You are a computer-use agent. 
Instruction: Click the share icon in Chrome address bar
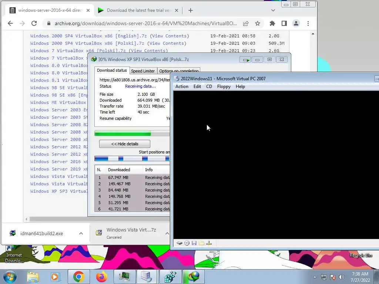pyautogui.click(x=246, y=23)
